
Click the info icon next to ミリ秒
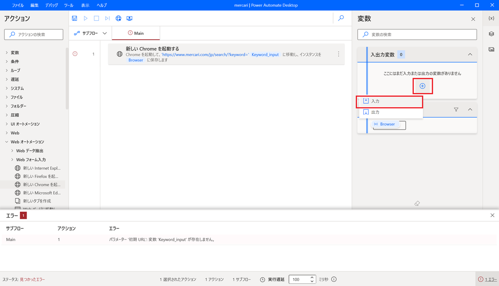pyautogui.click(x=334, y=279)
